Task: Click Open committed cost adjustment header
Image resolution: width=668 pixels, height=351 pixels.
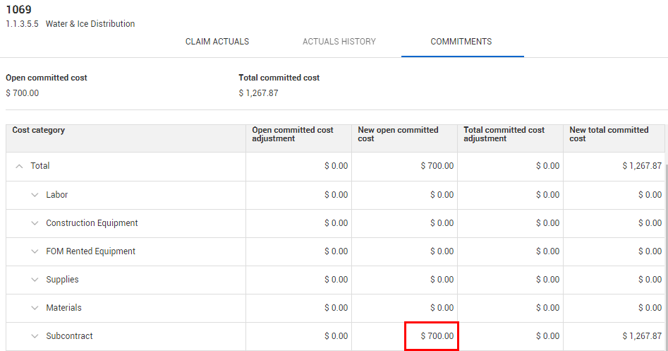Action: pos(293,134)
